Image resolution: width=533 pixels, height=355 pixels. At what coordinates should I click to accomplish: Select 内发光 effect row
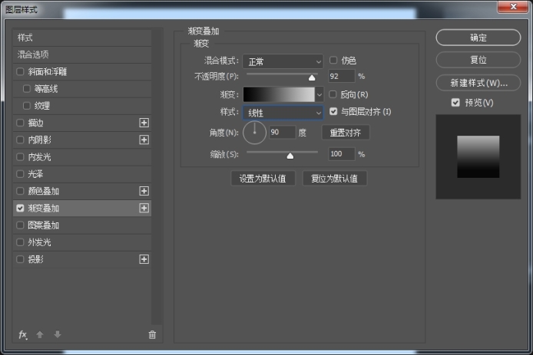82,156
